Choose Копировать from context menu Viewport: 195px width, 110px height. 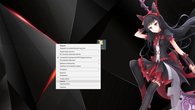[78, 75]
